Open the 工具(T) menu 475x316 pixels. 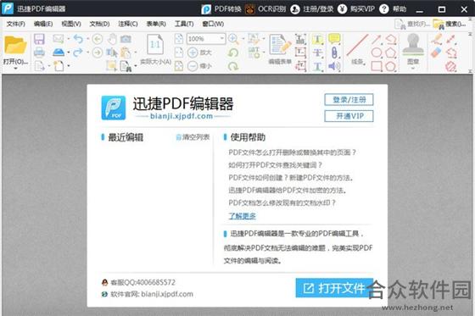click(184, 24)
